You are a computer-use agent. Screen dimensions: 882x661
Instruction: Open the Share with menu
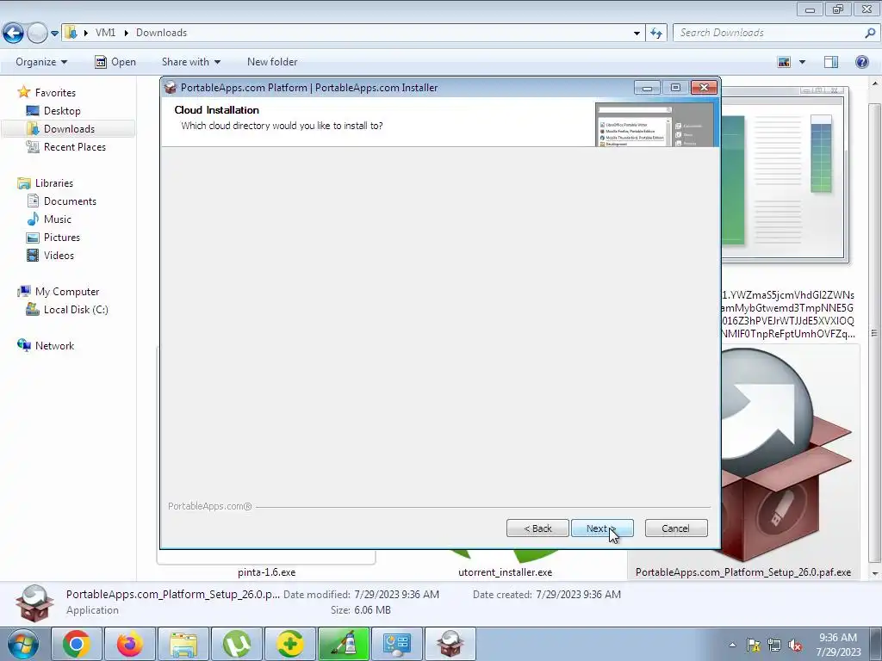pyautogui.click(x=190, y=62)
